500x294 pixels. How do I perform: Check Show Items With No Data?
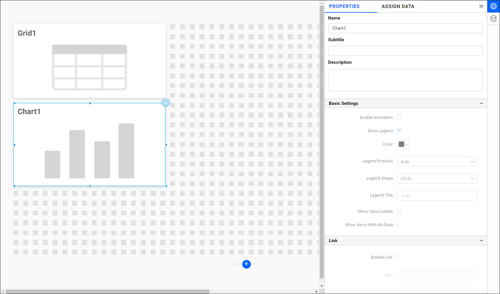(x=399, y=224)
